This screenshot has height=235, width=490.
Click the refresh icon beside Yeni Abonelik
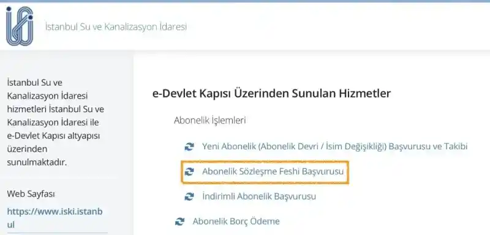click(189, 146)
